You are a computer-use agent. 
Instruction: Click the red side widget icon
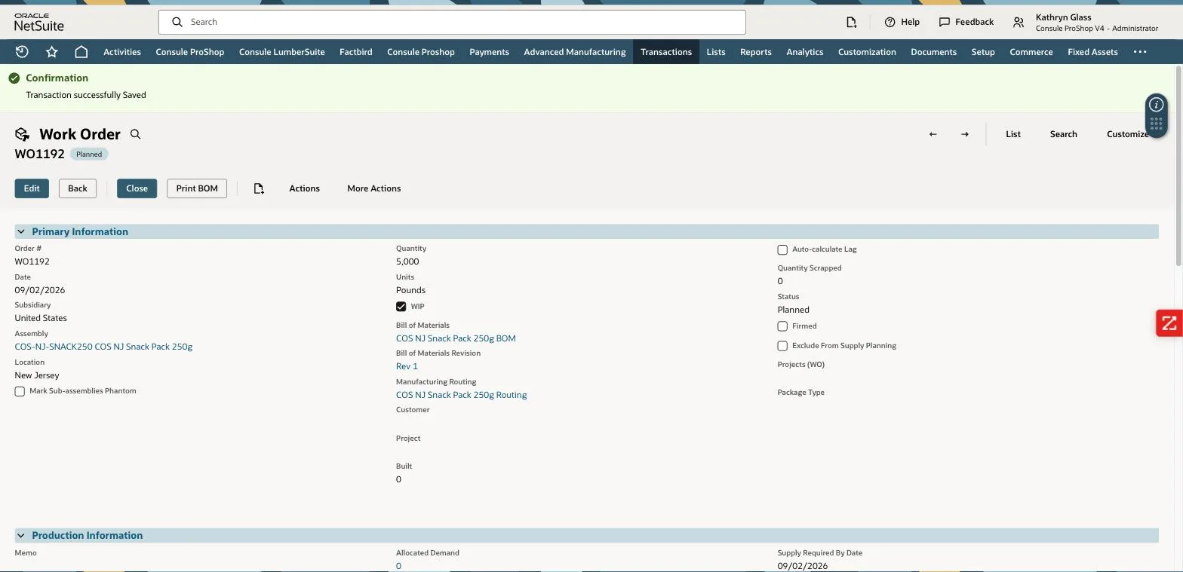pos(1169,323)
